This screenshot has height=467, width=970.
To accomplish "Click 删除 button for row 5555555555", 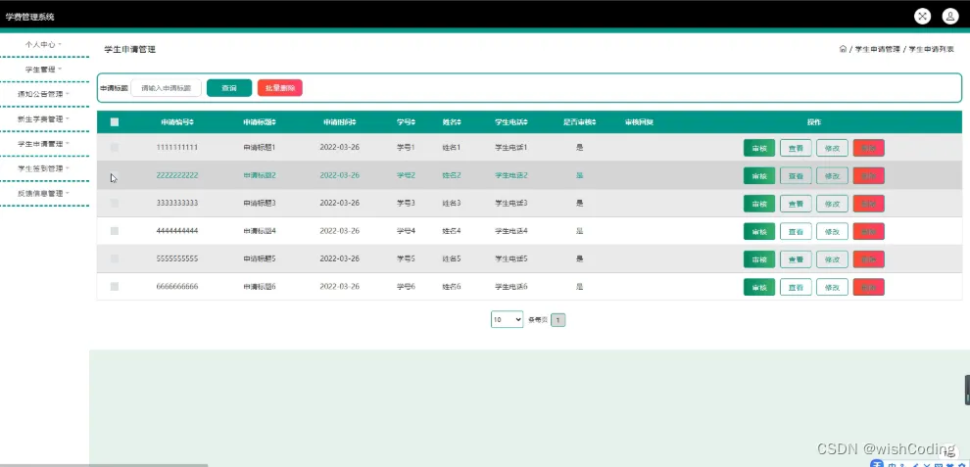I will tap(868, 259).
